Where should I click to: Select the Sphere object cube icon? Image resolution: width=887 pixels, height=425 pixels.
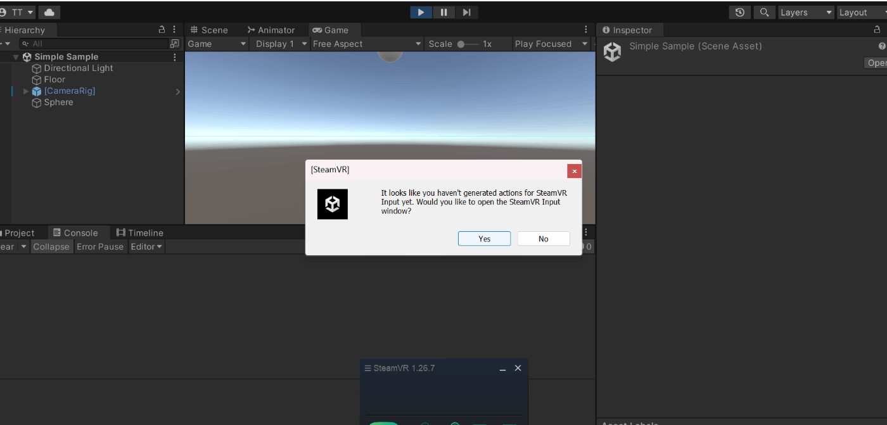pyautogui.click(x=37, y=103)
